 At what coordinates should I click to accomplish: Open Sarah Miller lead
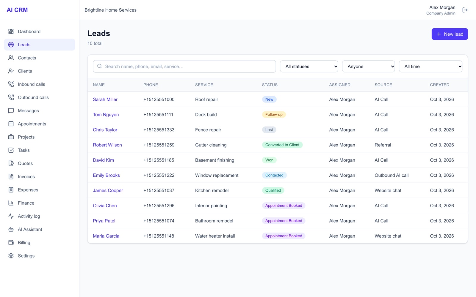point(105,99)
